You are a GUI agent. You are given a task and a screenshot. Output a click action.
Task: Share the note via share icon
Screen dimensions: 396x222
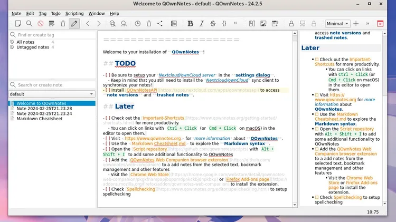[x=160, y=24]
